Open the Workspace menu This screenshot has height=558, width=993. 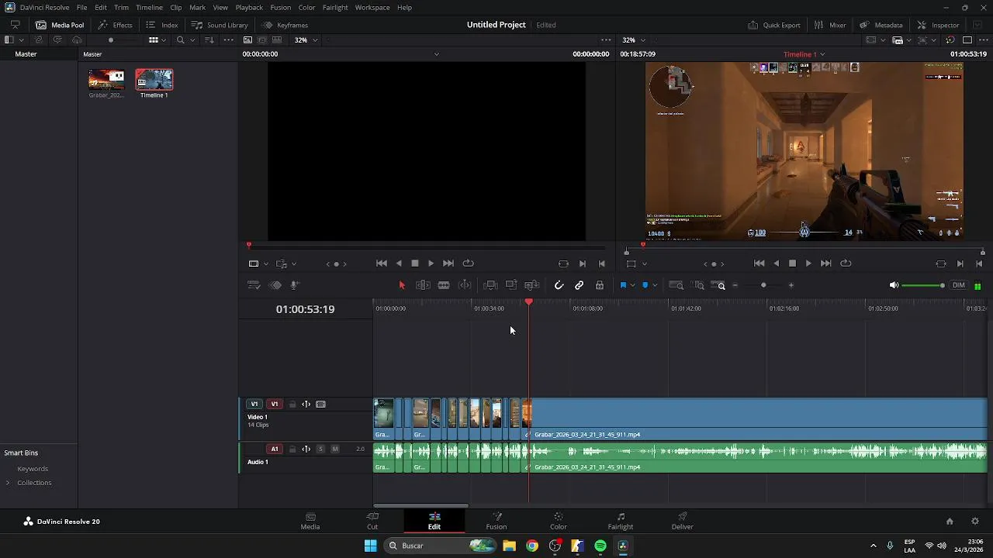pyautogui.click(x=372, y=7)
